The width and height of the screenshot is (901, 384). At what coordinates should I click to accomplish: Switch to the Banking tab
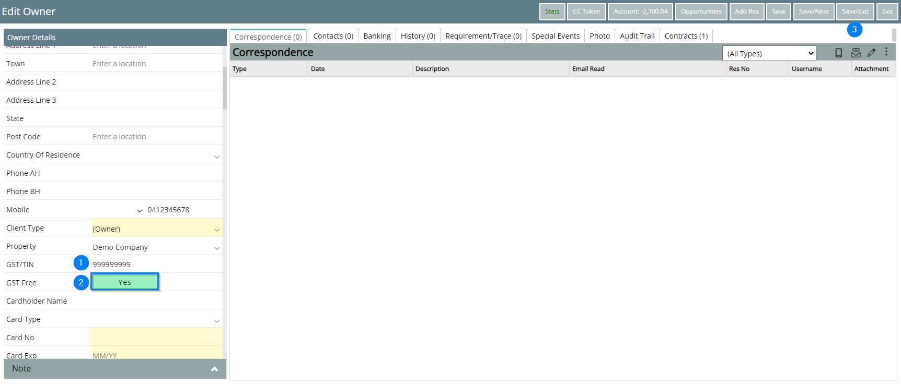click(377, 36)
